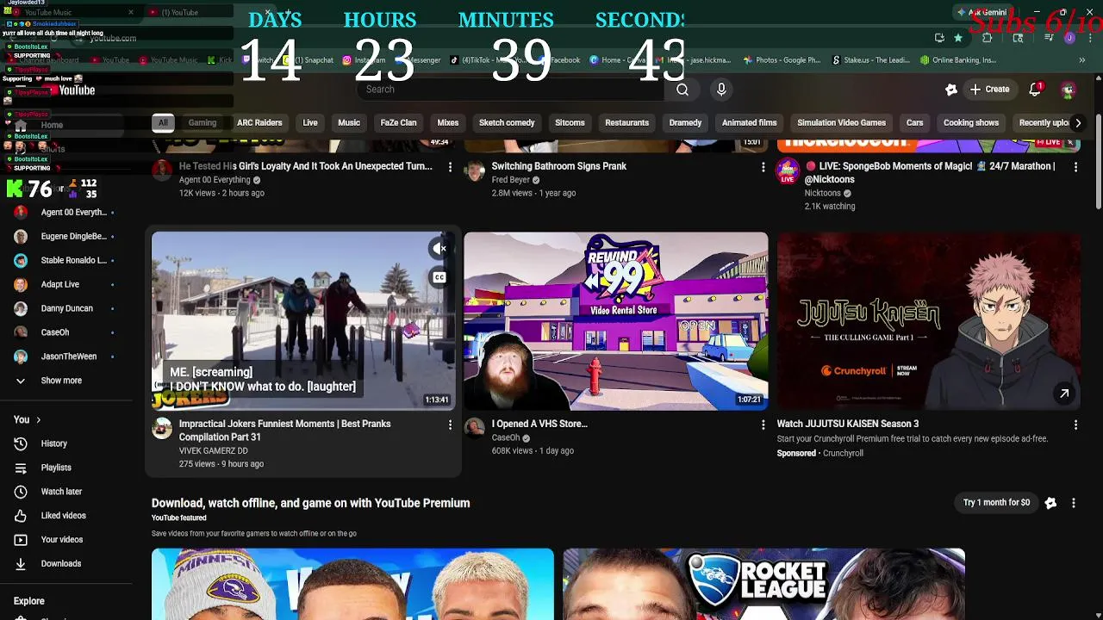The height and width of the screenshot is (620, 1103).
Task: Focus the YouTube search field
Action: pos(510,90)
